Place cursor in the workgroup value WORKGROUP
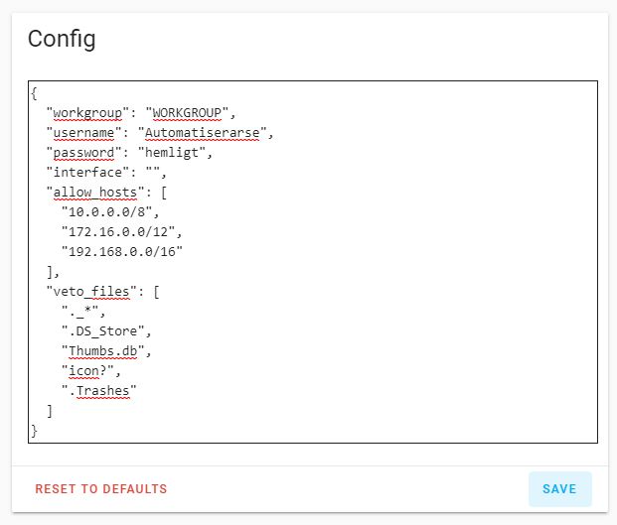The image size is (617, 525). 187,113
